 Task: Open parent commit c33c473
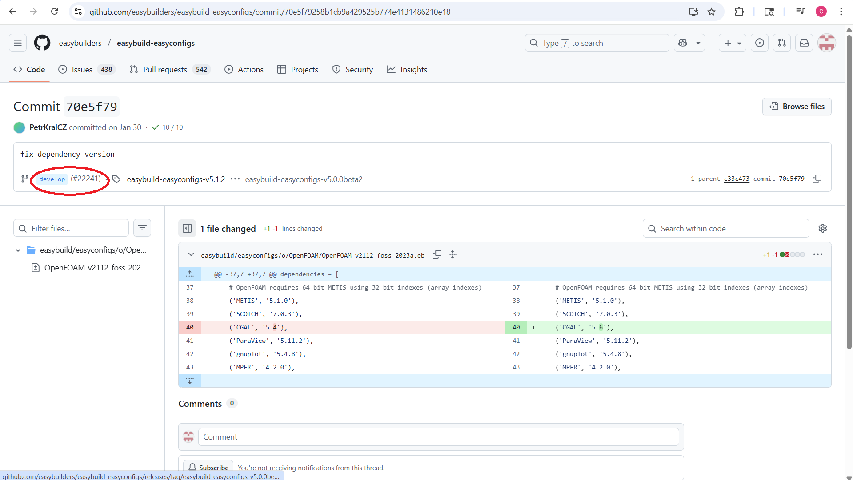[x=737, y=179]
